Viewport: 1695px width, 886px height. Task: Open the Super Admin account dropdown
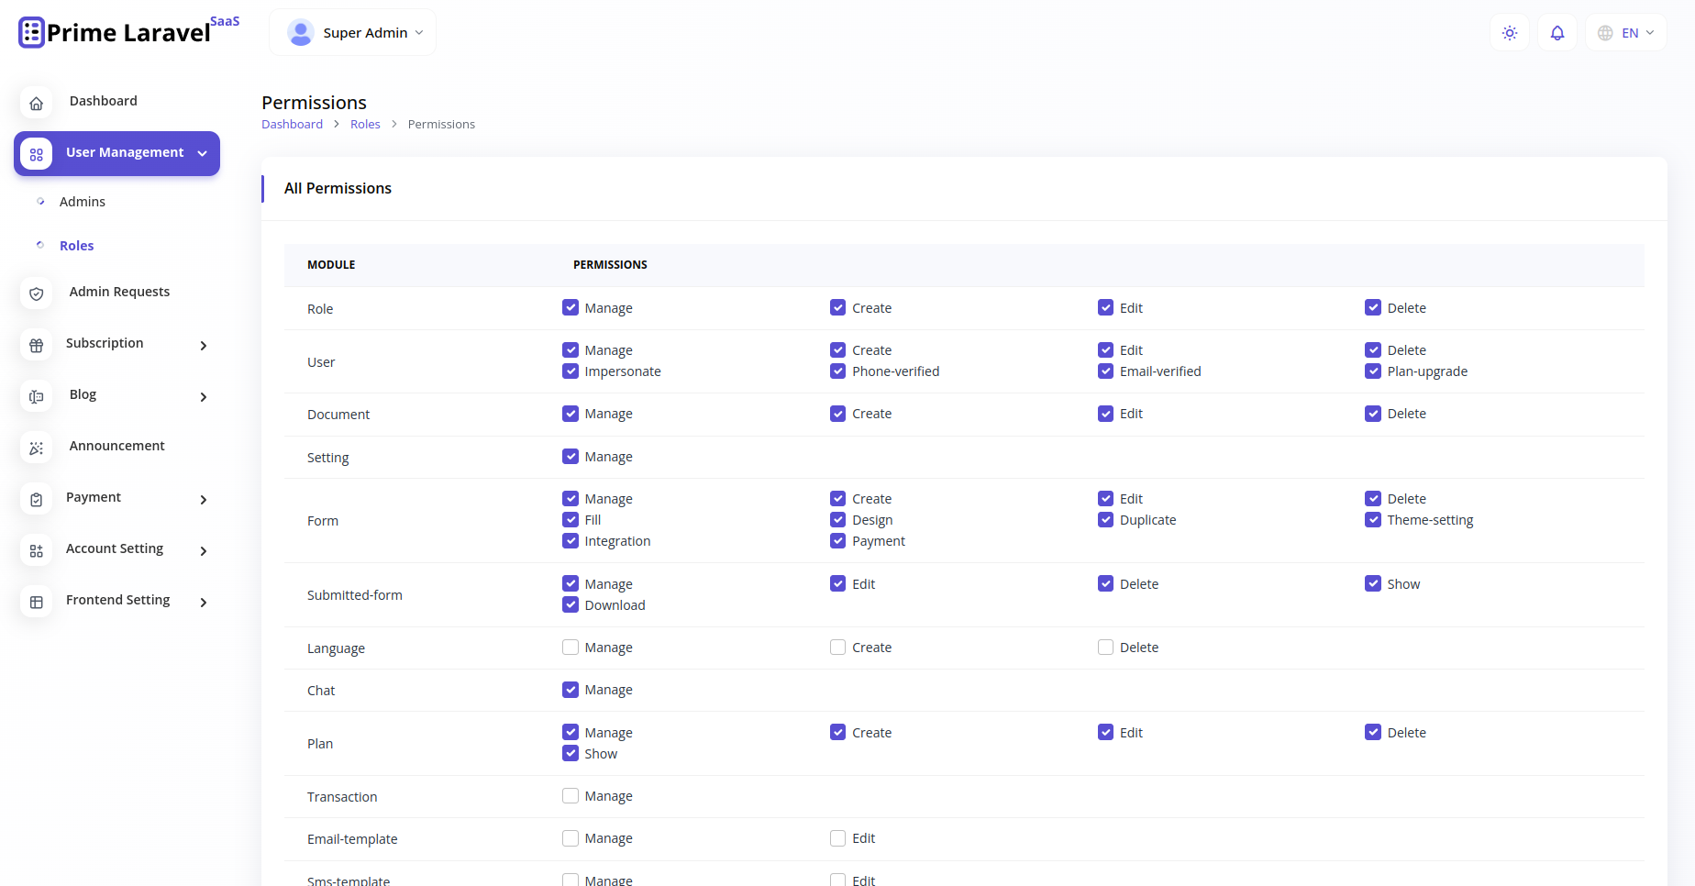(352, 31)
